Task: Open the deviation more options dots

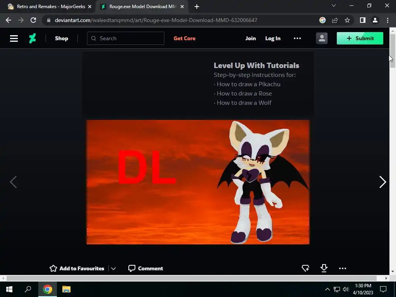Action: pos(343,268)
